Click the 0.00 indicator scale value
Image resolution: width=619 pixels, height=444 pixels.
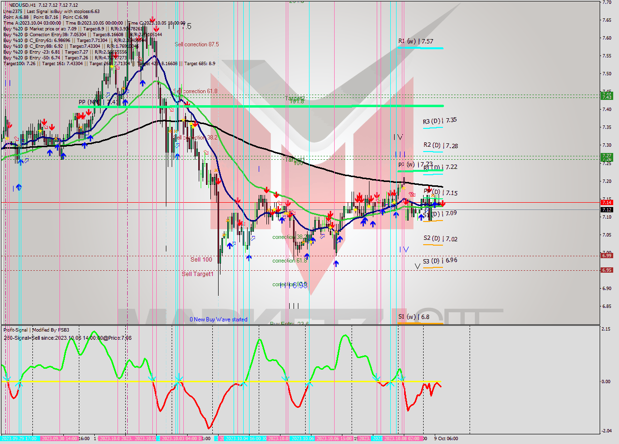point(607,381)
